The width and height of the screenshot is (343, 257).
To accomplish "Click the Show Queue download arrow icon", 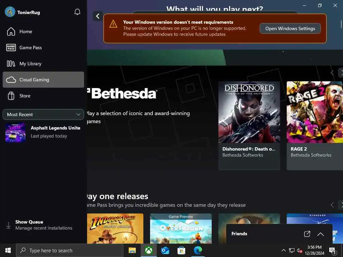I will [8, 225].
